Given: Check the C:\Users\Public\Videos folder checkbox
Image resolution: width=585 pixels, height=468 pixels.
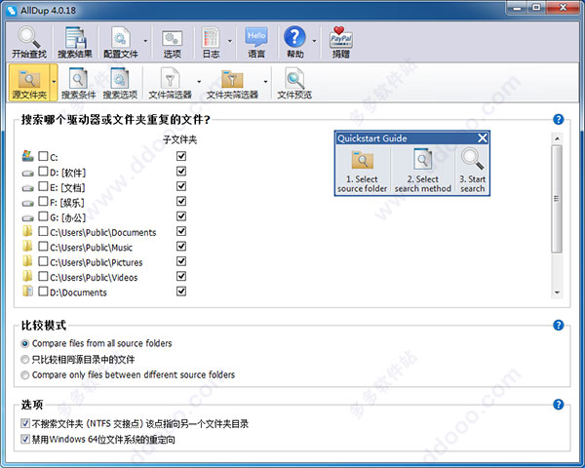Looking at the screenshot, I should click(x=43, y=276).
